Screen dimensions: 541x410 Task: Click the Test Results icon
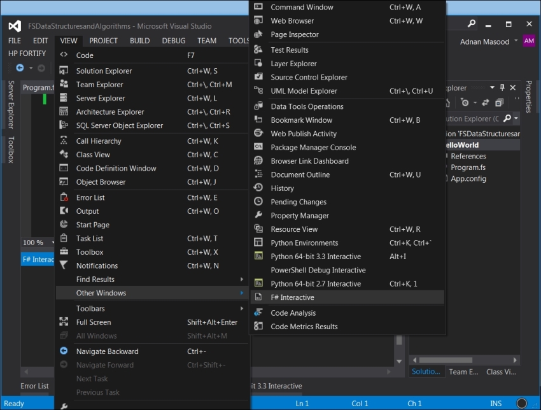pyautogui.click(x=258, y=50)
